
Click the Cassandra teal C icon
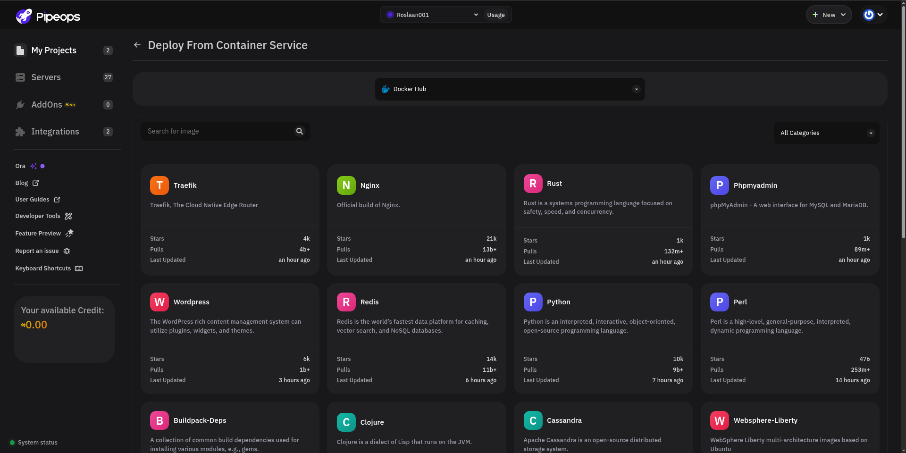pyautogui.click(x=533, y=420)
